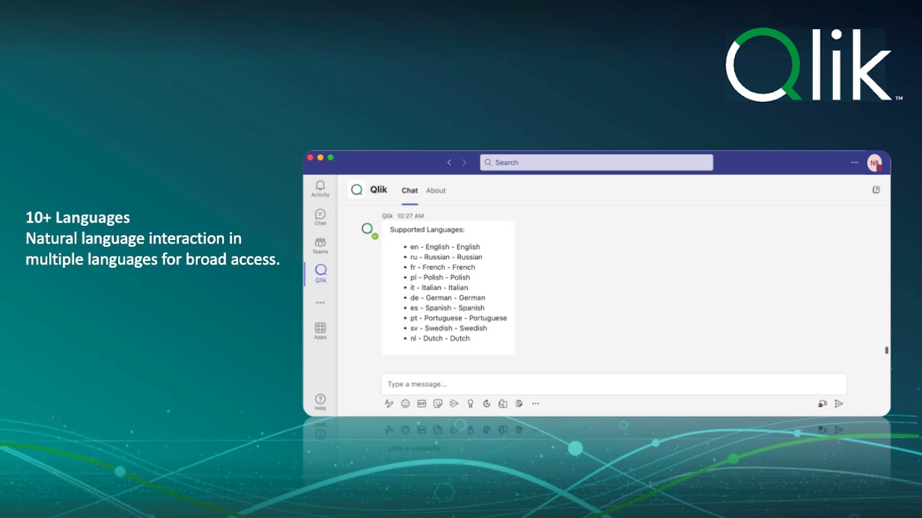Click the 'Supported Languages:' heading
Image resolution: width=922 pixels, height=518 pixels.
(x=427, y=230)
